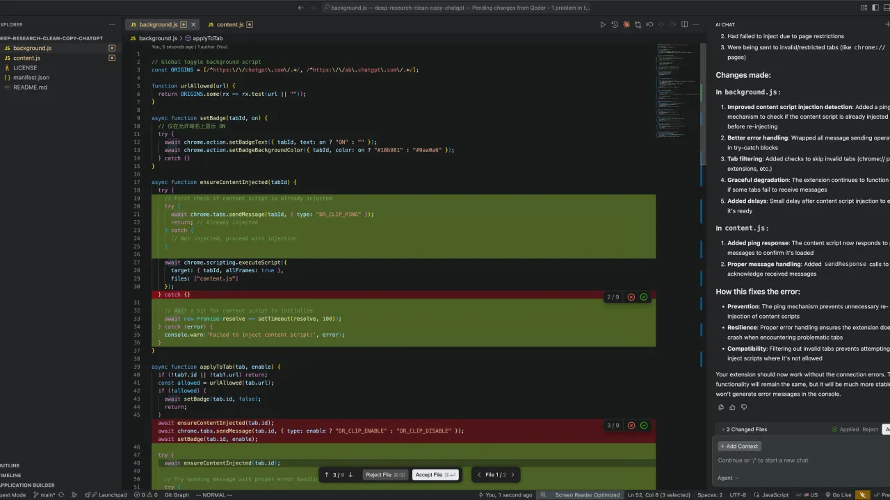Screen dimensions: 890x500
Task: Copy the AI chat response
Action: click(x=721, y=408)
